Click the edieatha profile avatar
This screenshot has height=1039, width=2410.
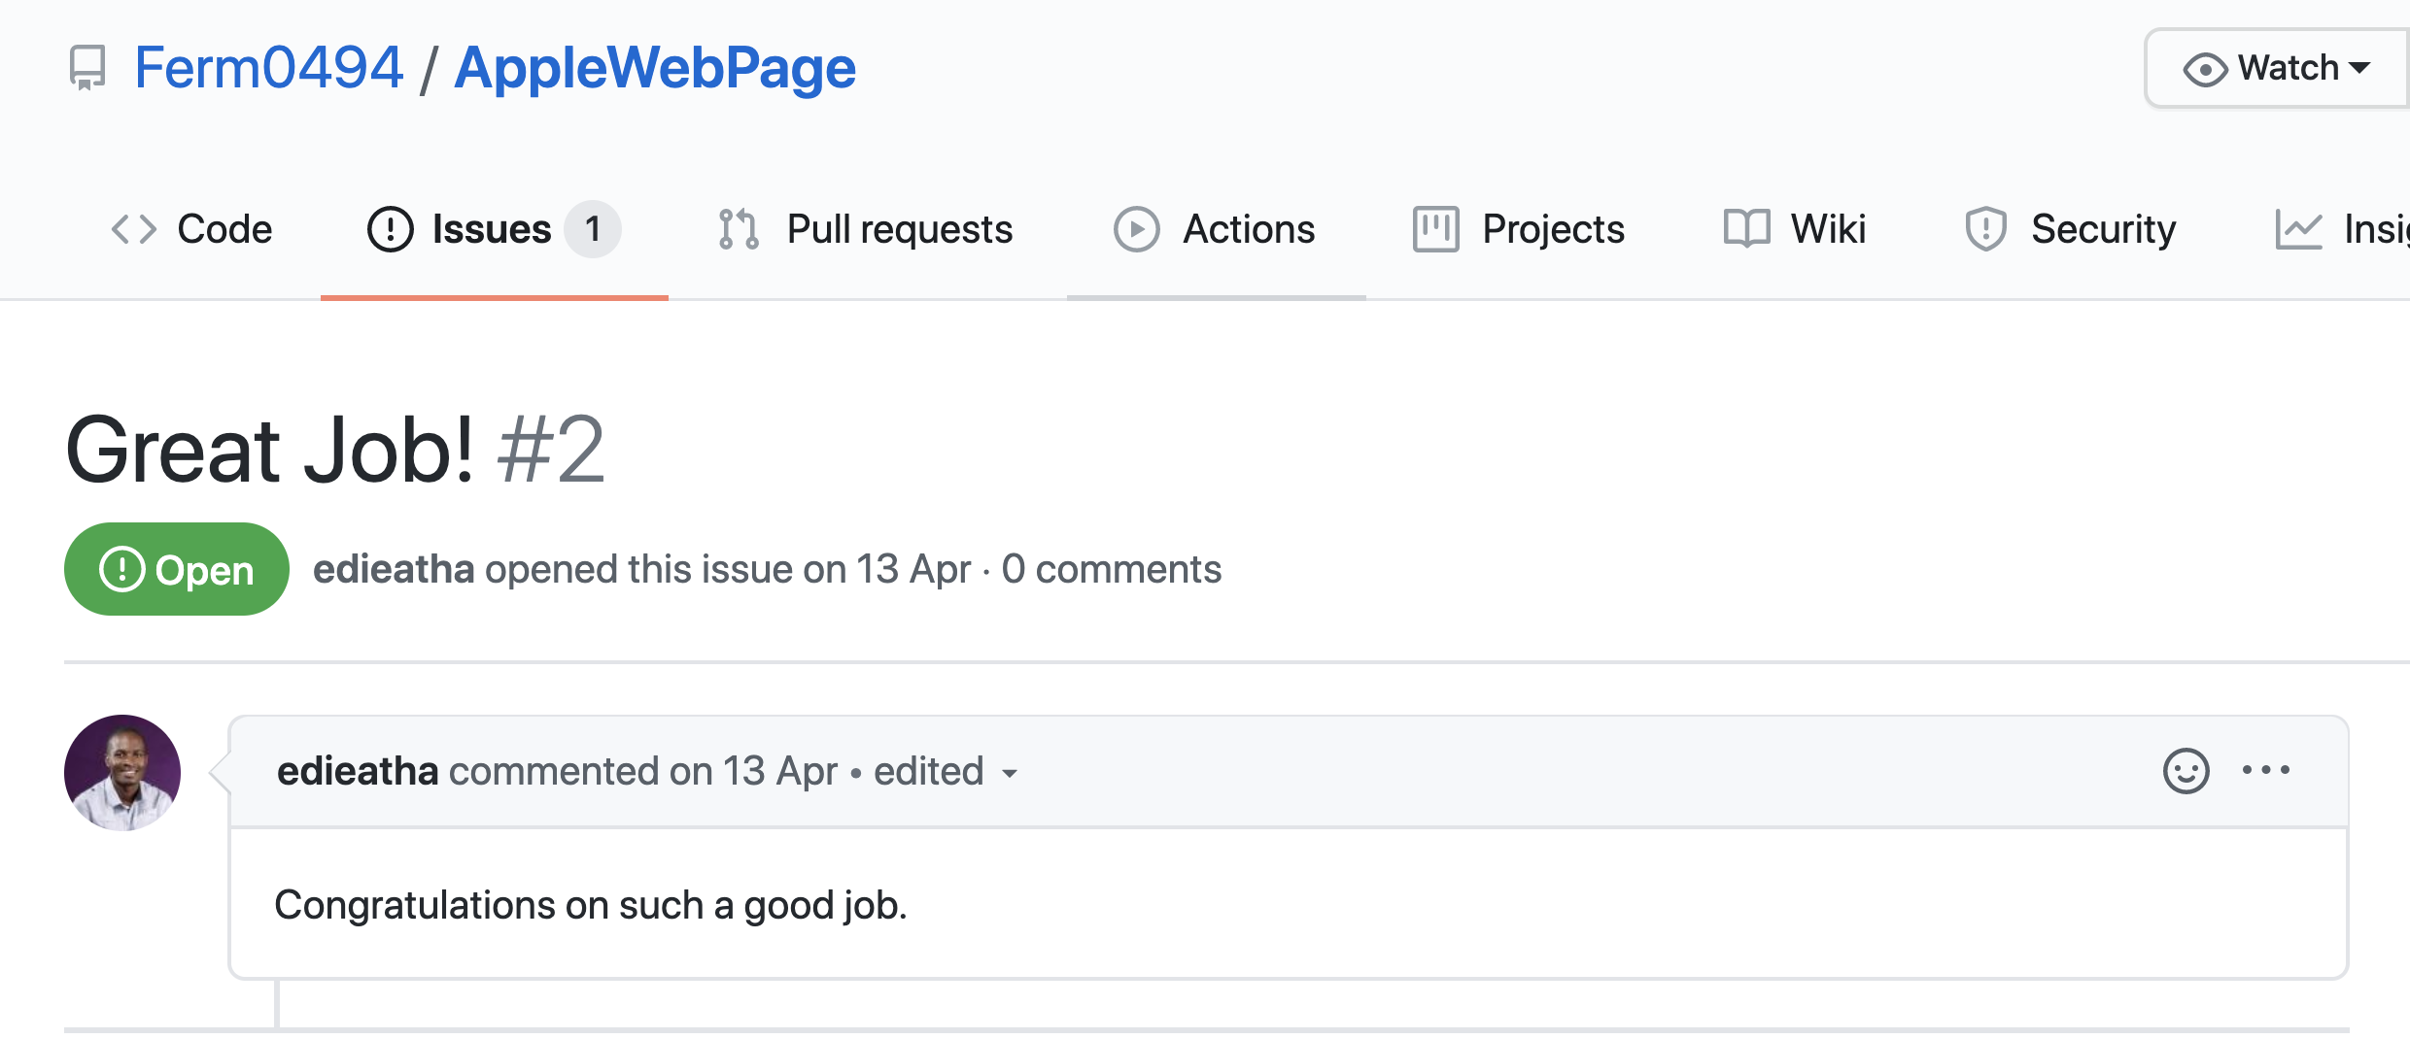pos(122,773)
